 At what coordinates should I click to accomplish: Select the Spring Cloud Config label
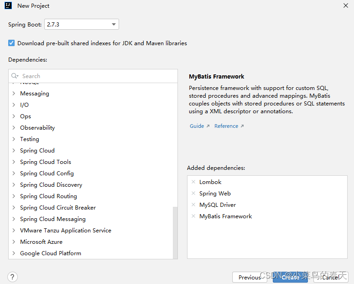47,174
